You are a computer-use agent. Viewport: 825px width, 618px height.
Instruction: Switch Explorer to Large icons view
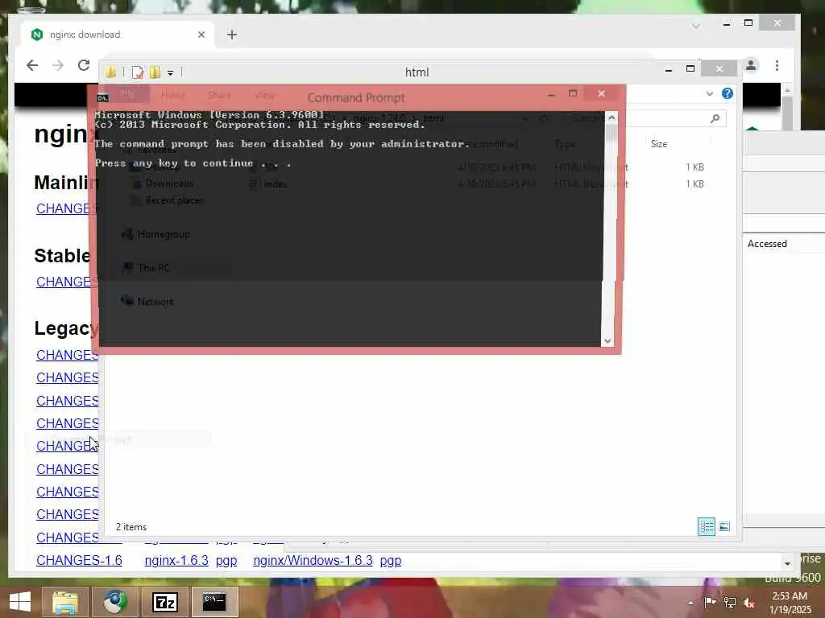click(724, 526)
